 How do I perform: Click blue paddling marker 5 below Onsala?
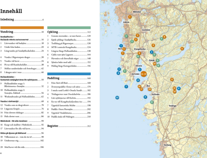[140, 69]
